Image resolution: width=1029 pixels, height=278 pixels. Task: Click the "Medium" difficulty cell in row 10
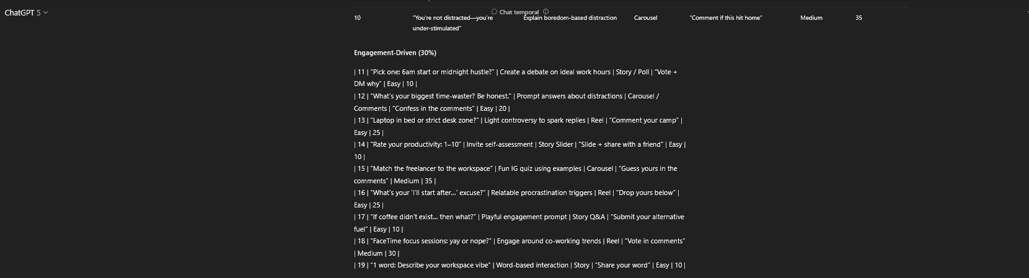(x=811, y=18)
